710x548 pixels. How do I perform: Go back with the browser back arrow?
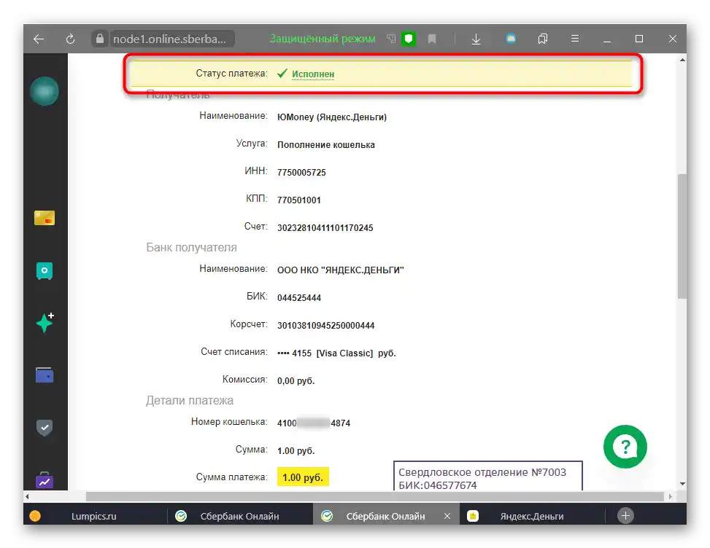coord(39,39)
